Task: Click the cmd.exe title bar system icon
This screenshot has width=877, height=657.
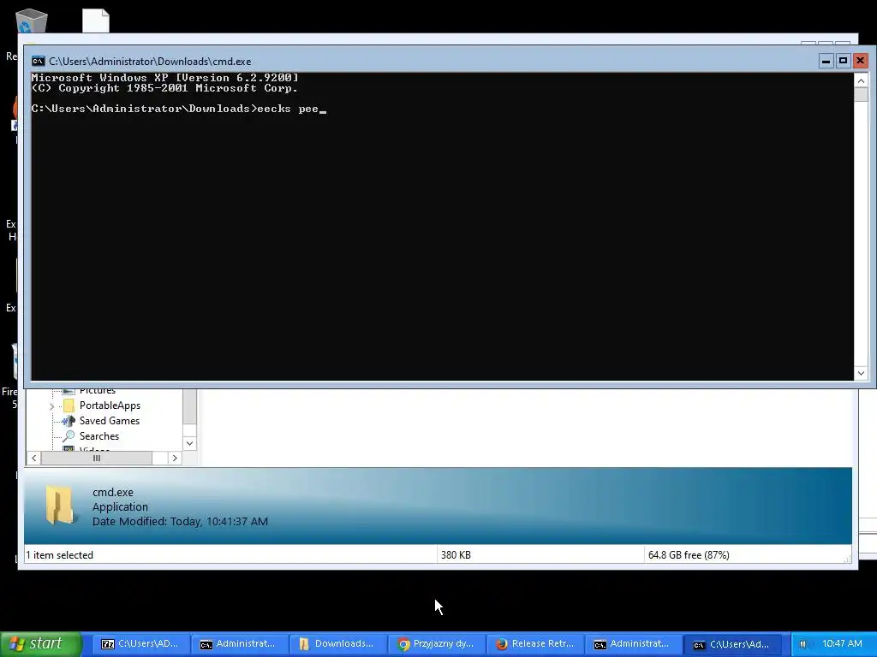Action: tap(38, 61)
